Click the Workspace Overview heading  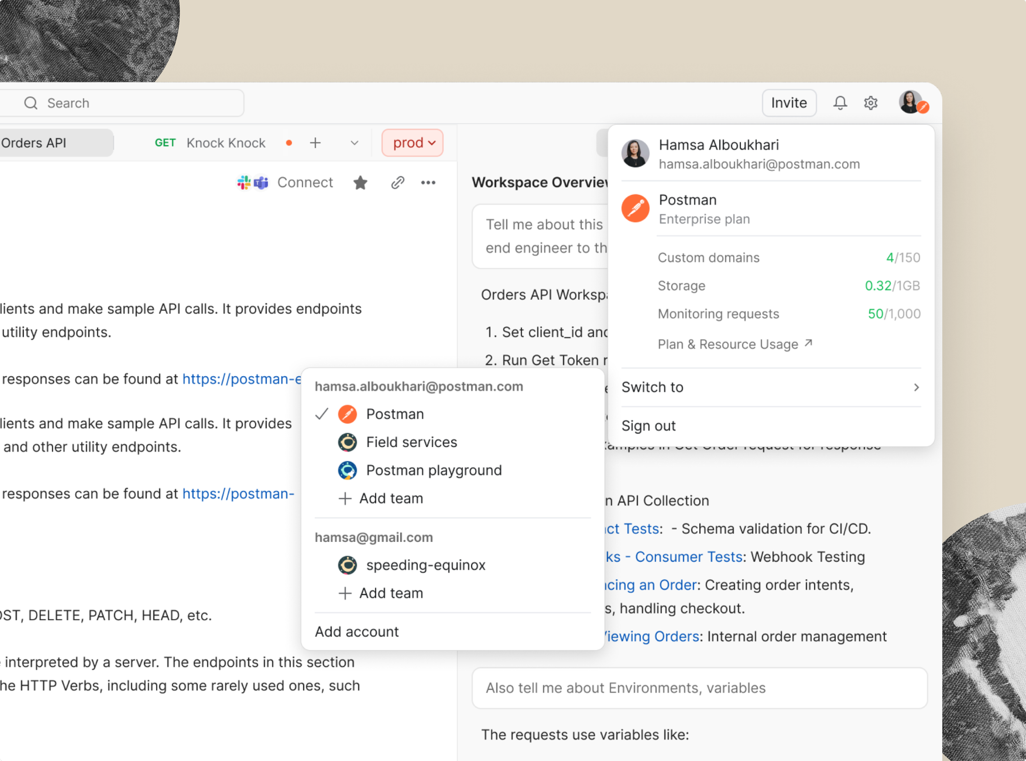point(540,183)
